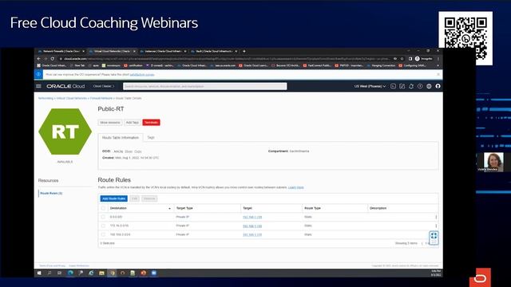The width and height of the screenshot is (511, 287).
Task: Open the announcements bell icon
Action: 411,86
